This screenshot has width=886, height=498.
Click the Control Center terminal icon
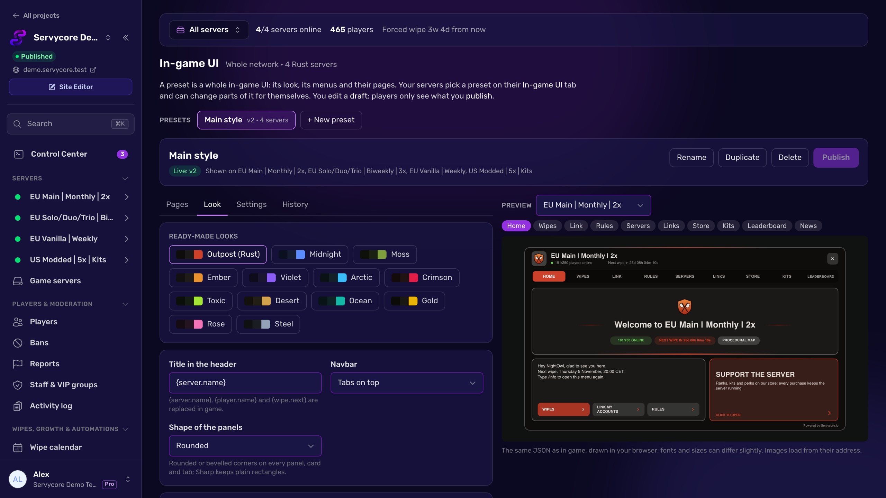coord(19,154)
